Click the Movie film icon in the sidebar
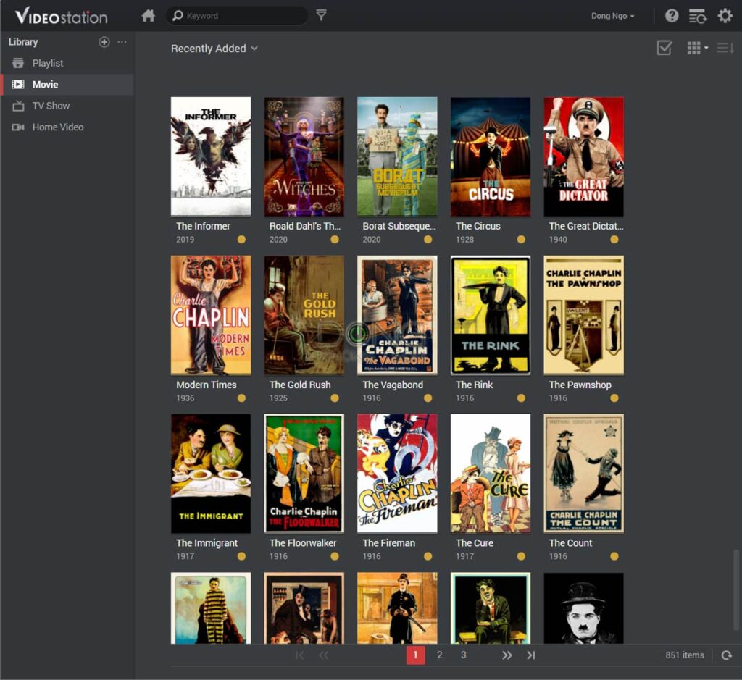Screen dimensions: 742x680 18,85
